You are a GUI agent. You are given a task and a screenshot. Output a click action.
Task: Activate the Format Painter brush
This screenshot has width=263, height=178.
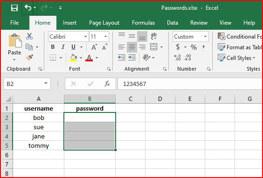click(x=29, y=58)
